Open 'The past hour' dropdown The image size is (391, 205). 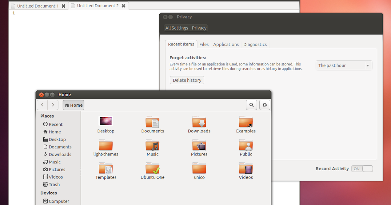click(344, 65)
